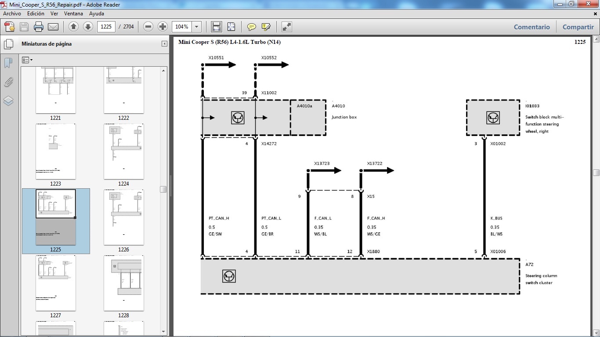Open the Ayuda menu
The height and width of the screenshot is (337, 600).
point(97,14)
